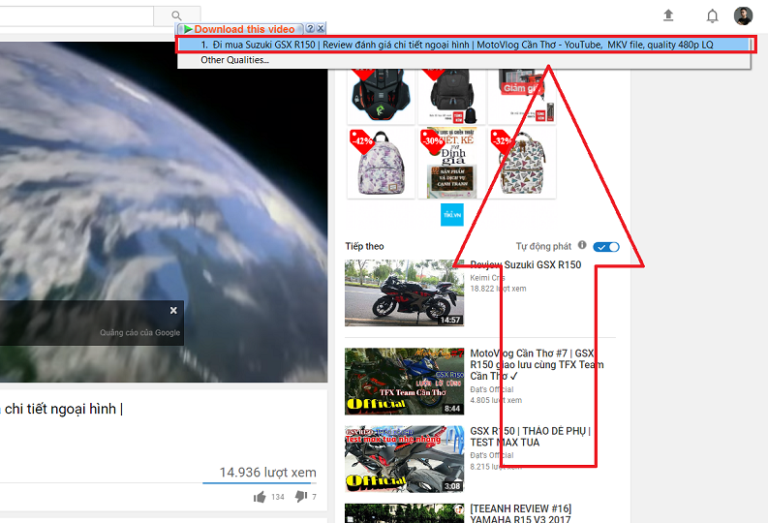The height and width of the screenshot is (523, 768).
Task: Open MotoVlog Cần Thơ #7 GSX R150 title
Action: tap(537, 365)
